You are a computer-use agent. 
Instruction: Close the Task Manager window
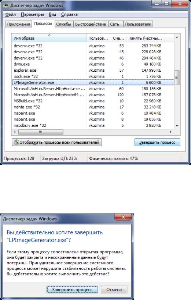[x=180, y=4]
